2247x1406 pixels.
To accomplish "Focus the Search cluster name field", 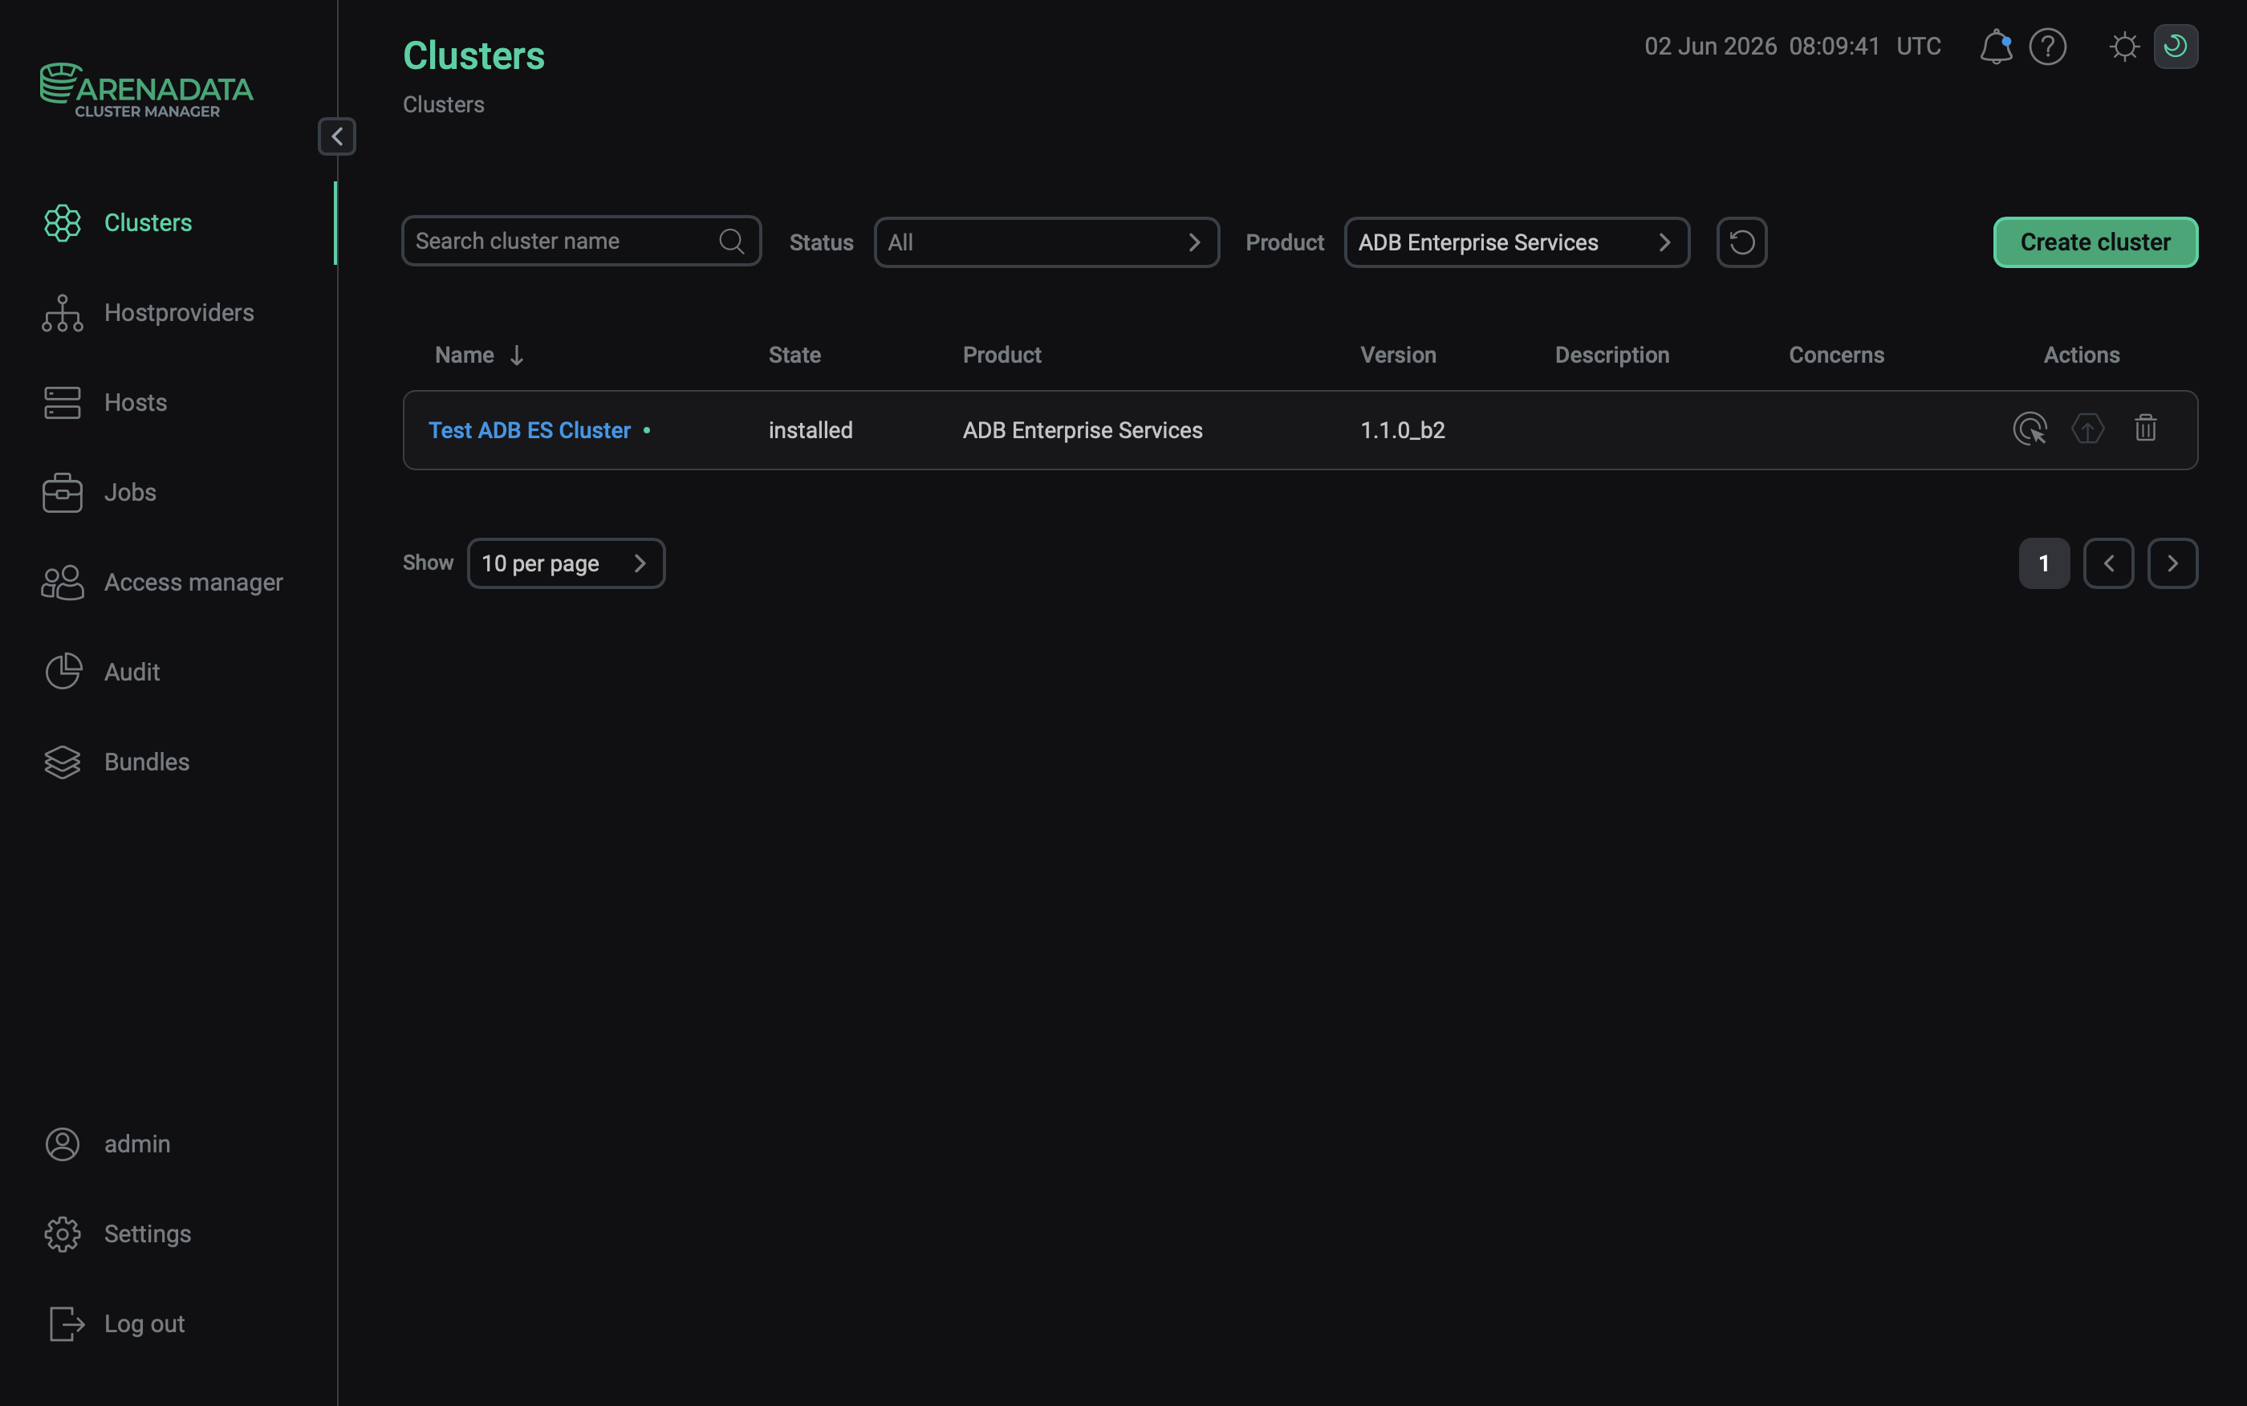I will pyautogui.click(x=581, y=242).
